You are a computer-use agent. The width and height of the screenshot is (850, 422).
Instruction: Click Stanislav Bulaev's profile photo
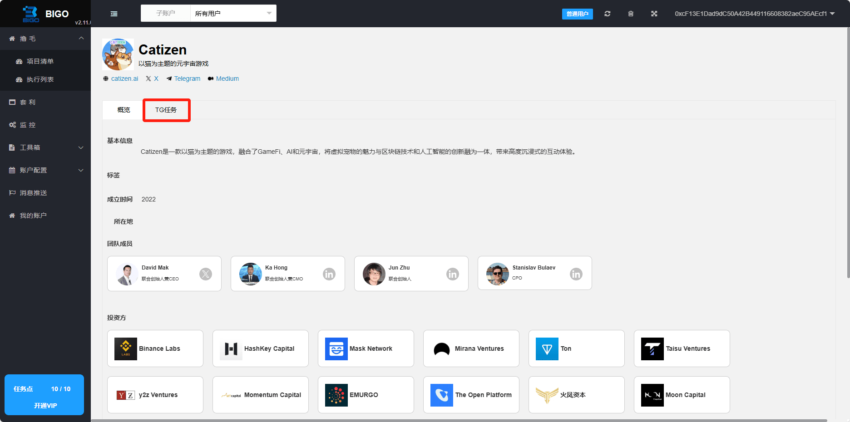[x=498, y=274]
